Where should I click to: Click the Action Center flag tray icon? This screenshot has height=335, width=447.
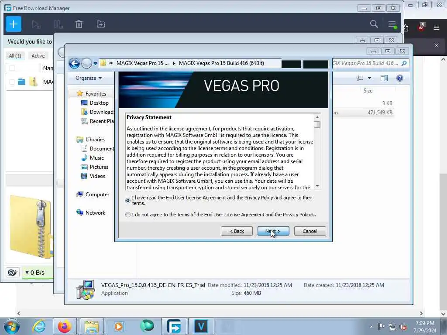[382, 327]
